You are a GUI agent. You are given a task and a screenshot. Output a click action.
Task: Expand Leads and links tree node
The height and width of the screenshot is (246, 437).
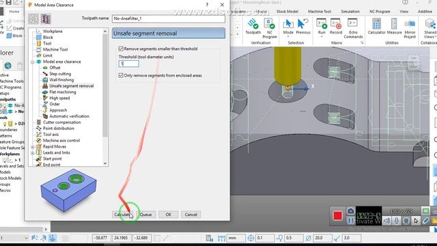pos(33,153)
